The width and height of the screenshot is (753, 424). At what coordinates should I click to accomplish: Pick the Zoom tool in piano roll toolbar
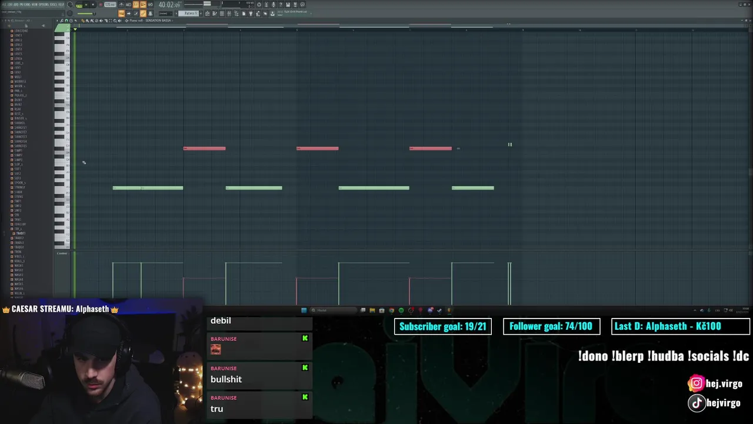click(115, 21)
